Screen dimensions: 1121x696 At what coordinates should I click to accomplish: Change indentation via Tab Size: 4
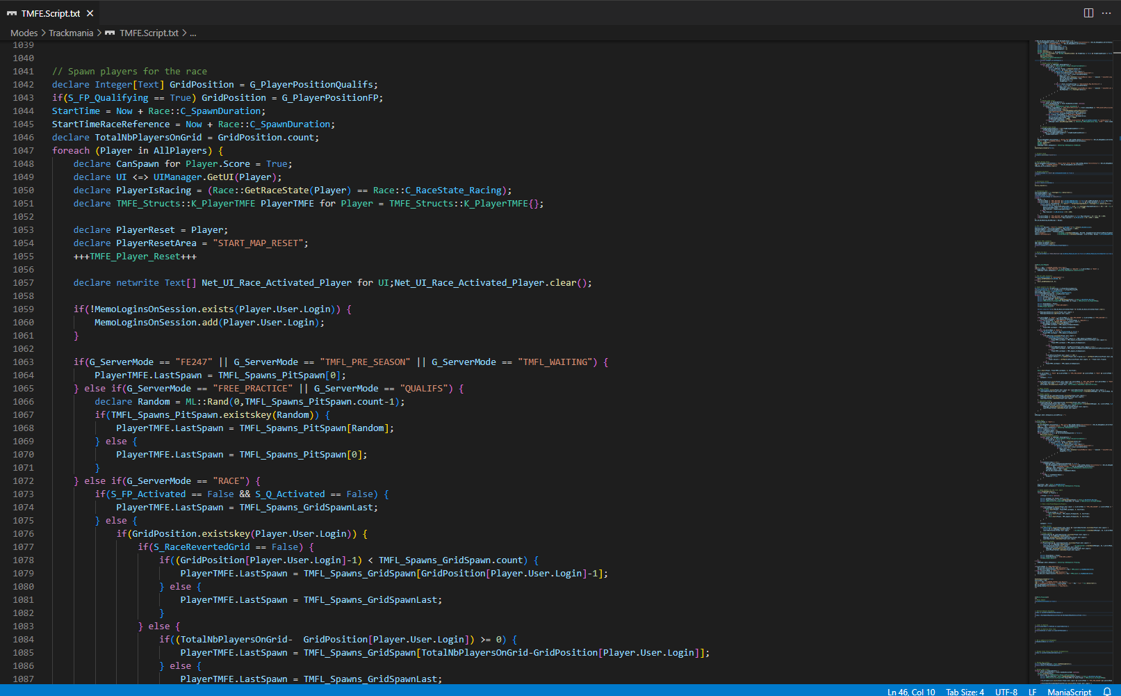(x=965, y=691)
